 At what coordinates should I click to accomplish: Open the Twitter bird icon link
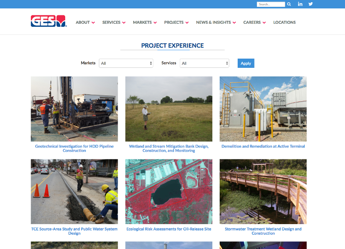click(310, 4)
